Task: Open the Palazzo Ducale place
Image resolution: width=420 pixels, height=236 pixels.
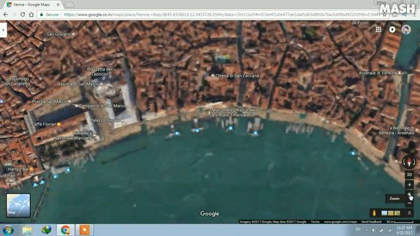Action: pos(106,121)
